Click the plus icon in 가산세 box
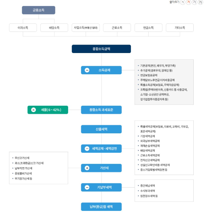The width and height of the screenshot is (204, 213). (x=87, y=168)
